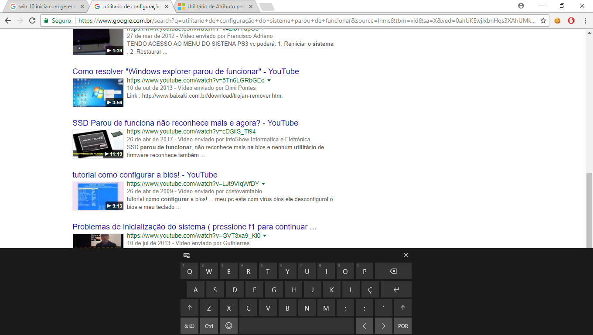
Task: Tap the Ç key
Action: (x=370, y=289)
